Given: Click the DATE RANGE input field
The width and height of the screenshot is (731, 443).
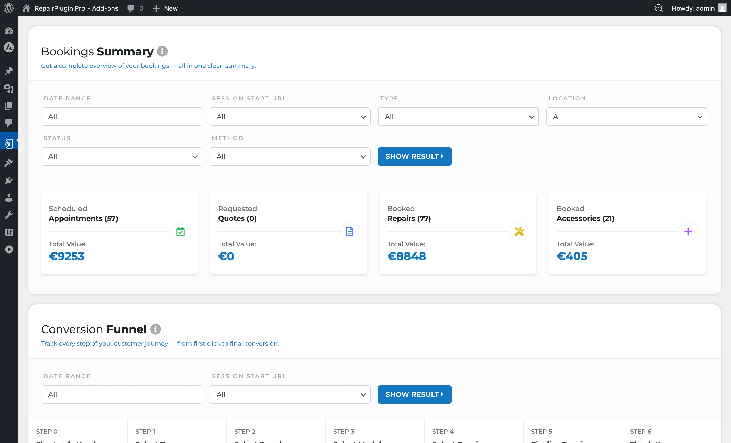Looking at the screenshot, I should coord(122,116).
